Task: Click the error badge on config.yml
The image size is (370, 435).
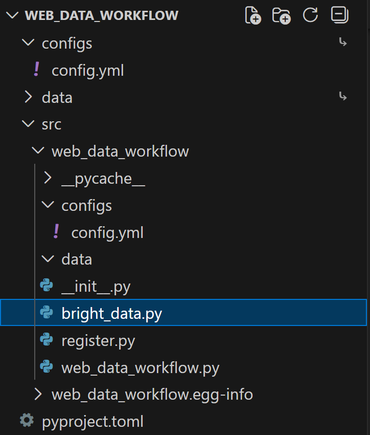Action: (x=37, y=70)
